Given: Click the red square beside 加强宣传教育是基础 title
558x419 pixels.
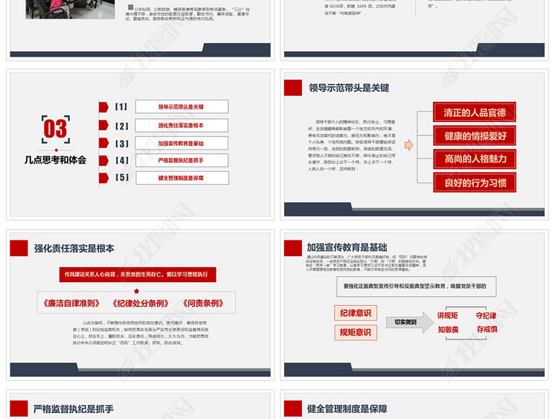Looking at the screenshot, I should [295, 249].
